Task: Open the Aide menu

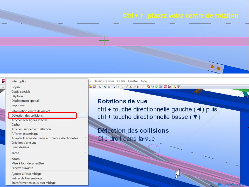Action: [143, 81]
